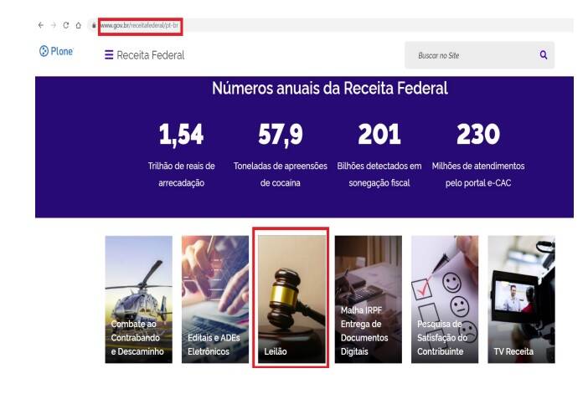Open the Plone logo link
The width and height of the screenshot is (588, 394).
point(57,51)
